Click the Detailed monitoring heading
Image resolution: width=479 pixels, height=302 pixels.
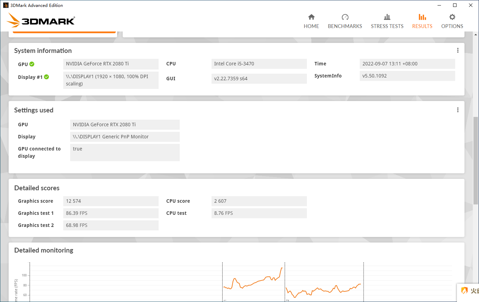[x=44, y=250]
